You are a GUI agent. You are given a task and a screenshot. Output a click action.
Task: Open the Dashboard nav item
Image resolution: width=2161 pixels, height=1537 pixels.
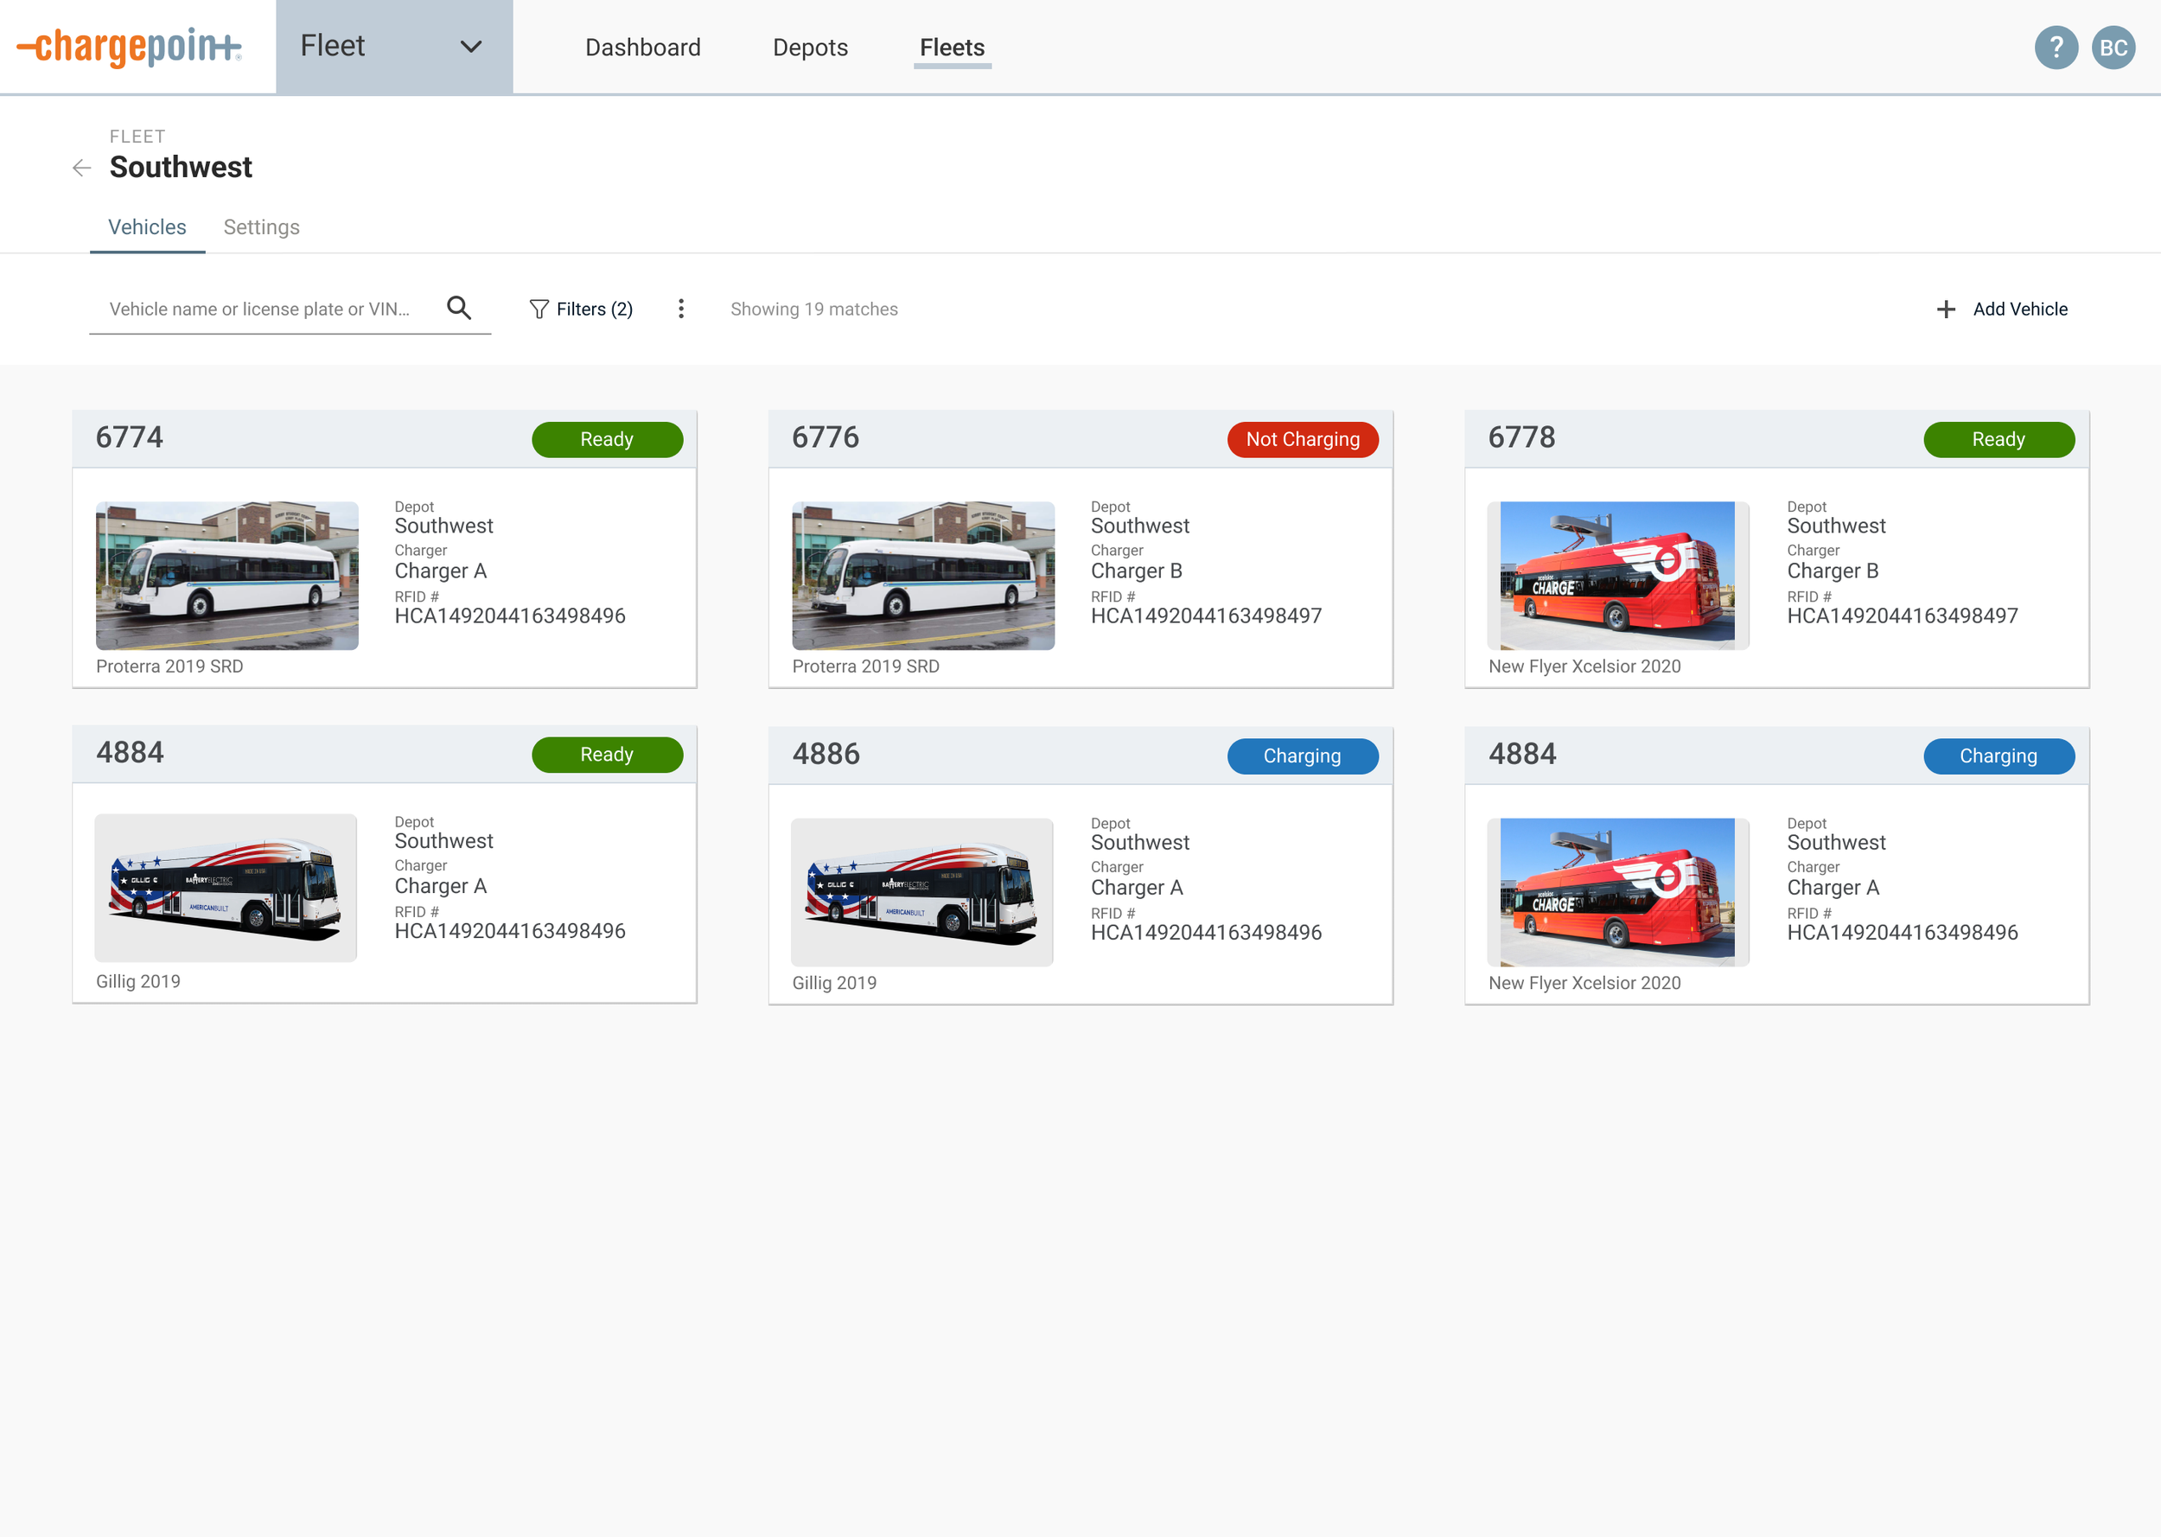point(642,48)
